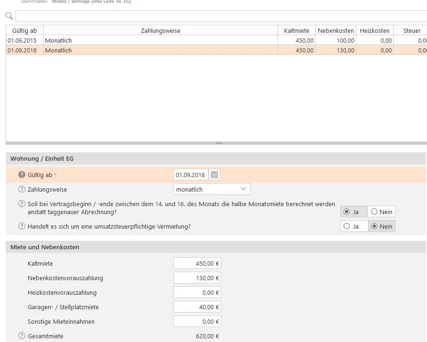Viewport: 427px width, 342px height.
Task: Open the calendar picker for Gültig ab
Action: coord(215,175)
